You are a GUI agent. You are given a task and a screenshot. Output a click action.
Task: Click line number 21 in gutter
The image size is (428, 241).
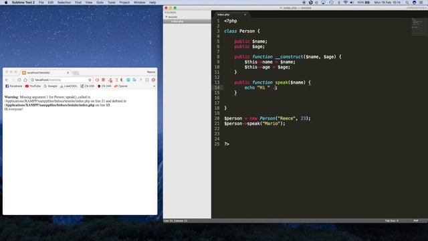point(217,123)
